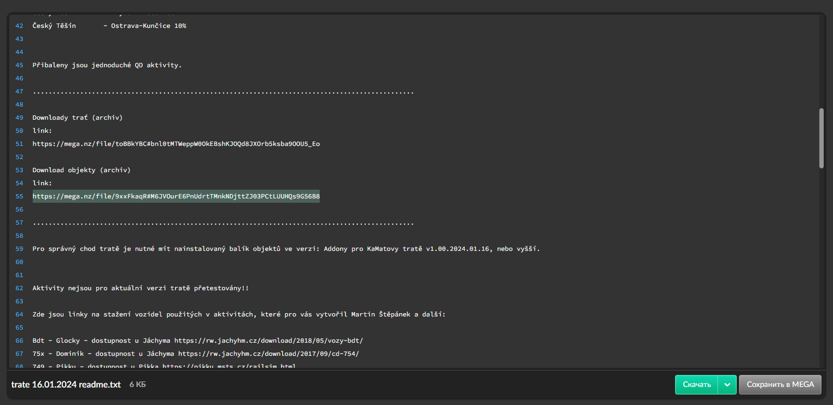
Task: Click the '75x - Dominik' text on line 67
Action: click(58, 354)
